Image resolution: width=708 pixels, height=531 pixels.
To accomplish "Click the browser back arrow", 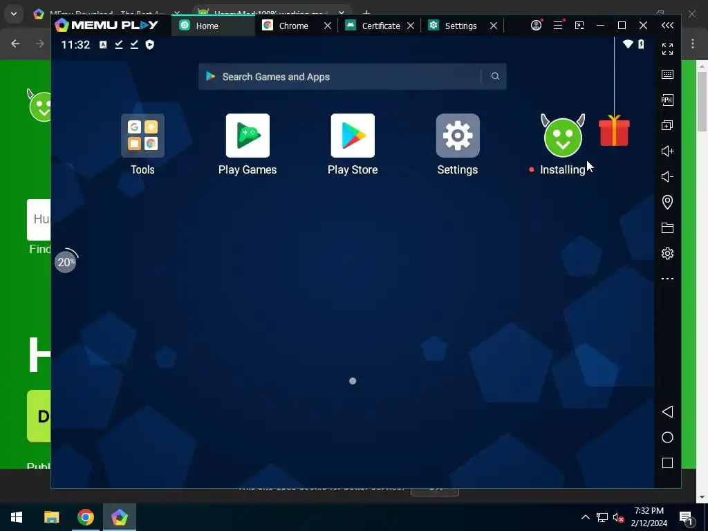I will coord(15,44).
